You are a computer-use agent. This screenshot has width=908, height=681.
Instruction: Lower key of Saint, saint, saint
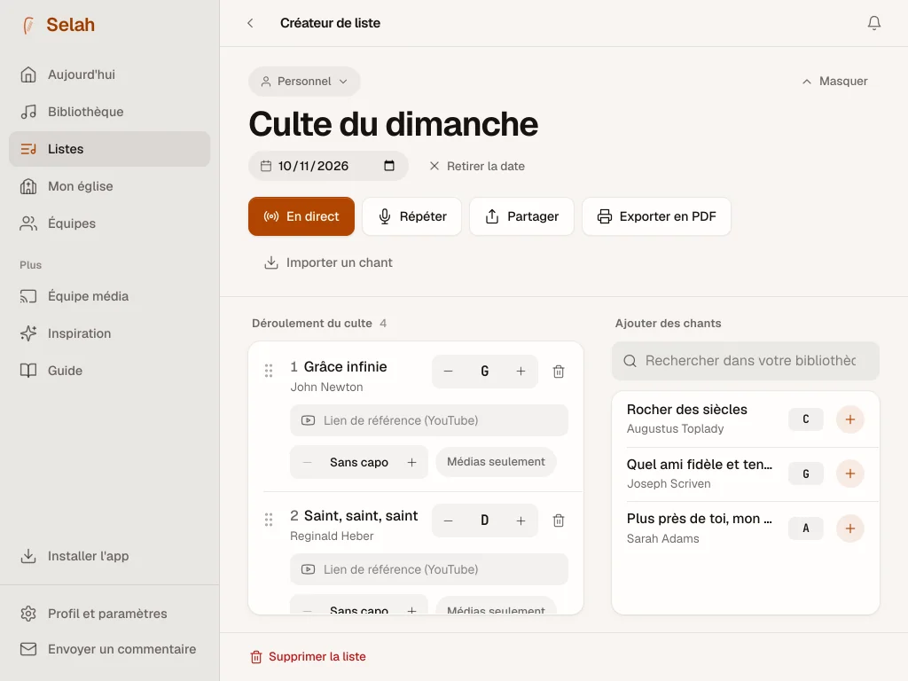tap(448, 521)
